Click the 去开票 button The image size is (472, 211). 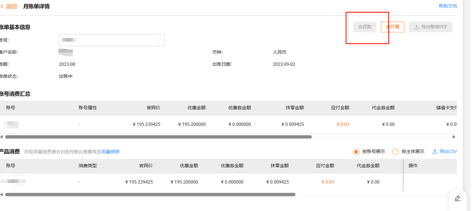pyautogui.click(x=392, y=27)
